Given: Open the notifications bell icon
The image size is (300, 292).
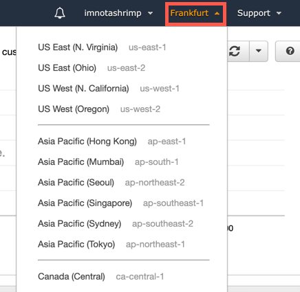Looking at the screenshot, I should pyautogui.click(x=60, y=13).
